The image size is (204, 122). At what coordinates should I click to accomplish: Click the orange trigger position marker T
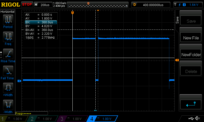click(72, 12)
